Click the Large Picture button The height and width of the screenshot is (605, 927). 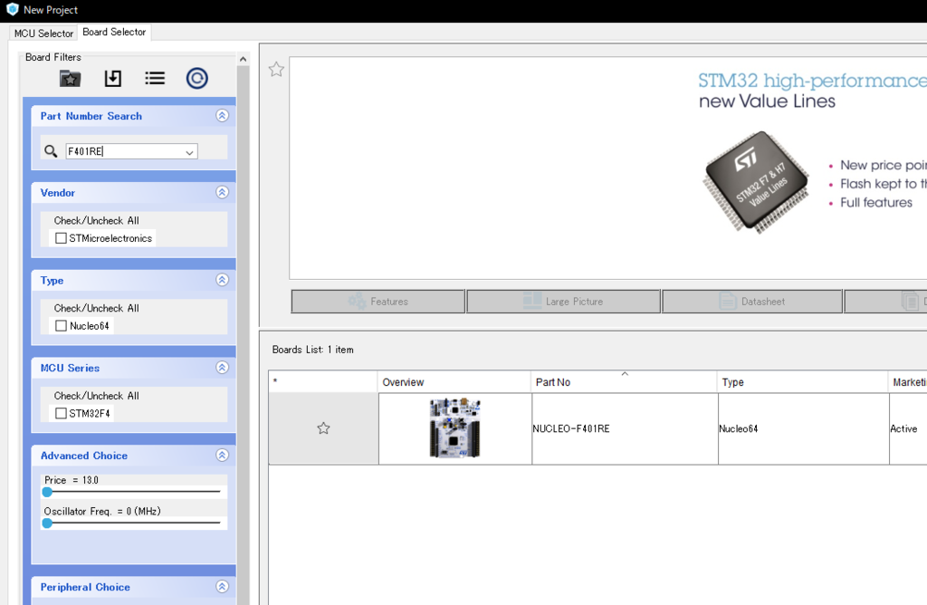(x=563, y=302)
